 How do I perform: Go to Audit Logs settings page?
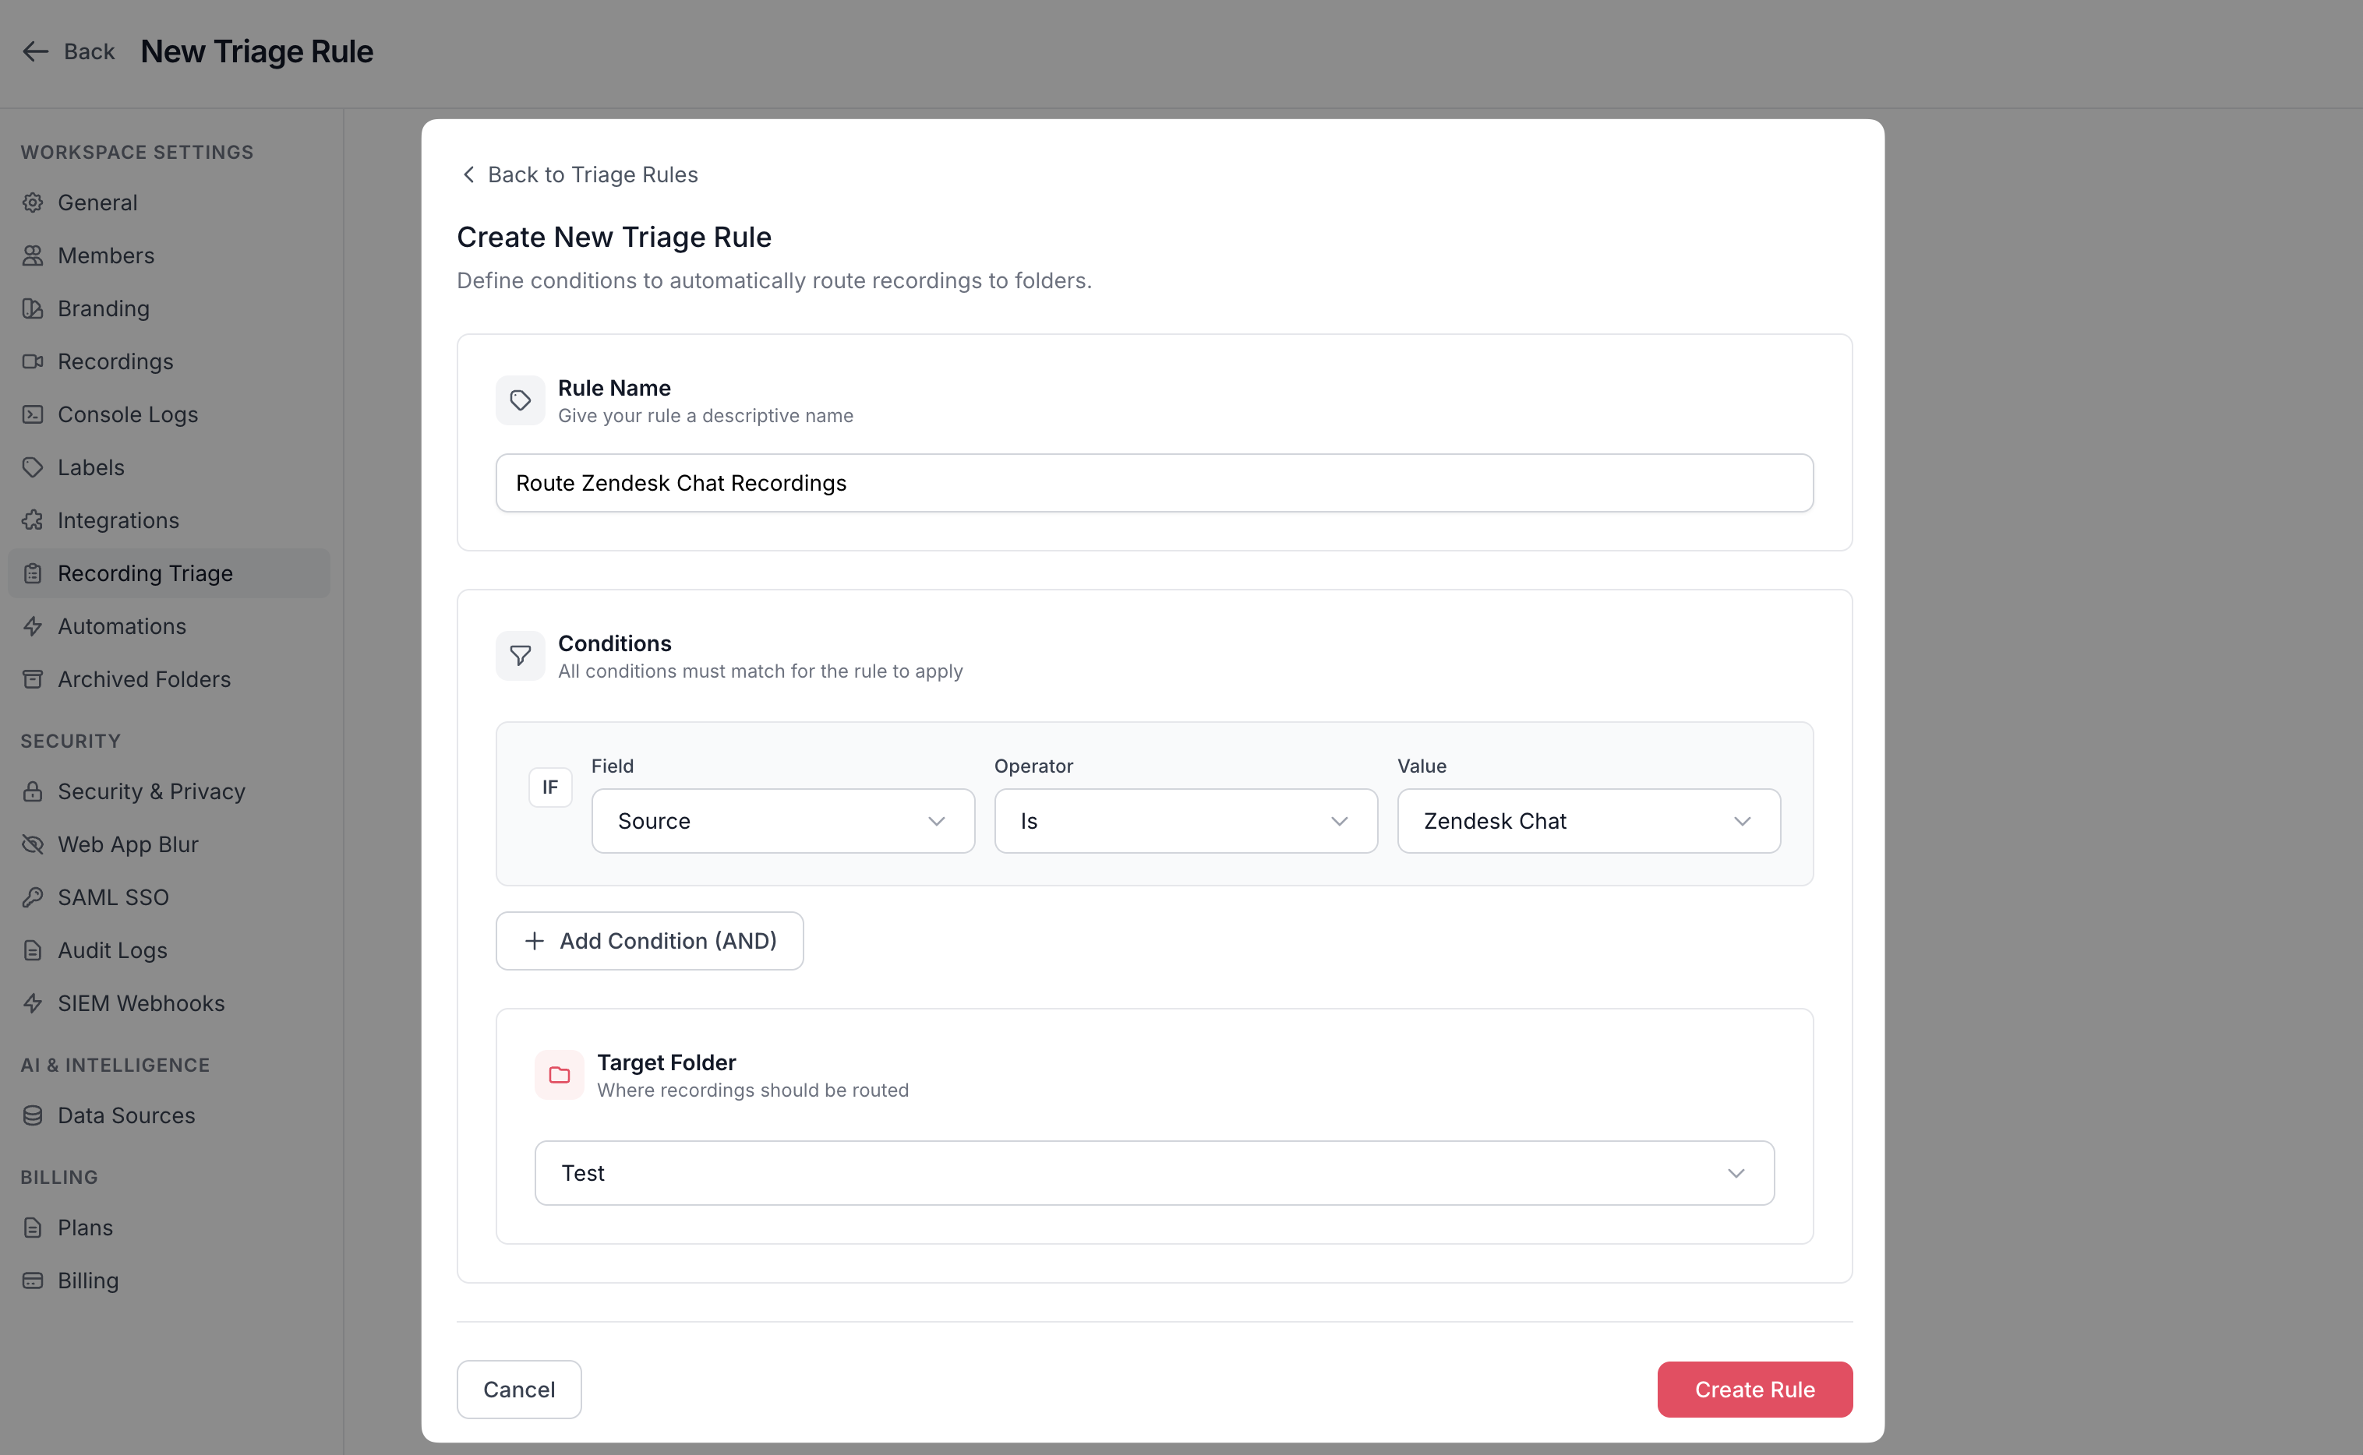point(111,949)
